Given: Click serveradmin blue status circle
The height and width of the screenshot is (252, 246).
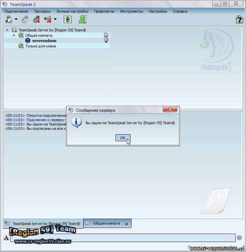Looking at the screenshot, I should (28, 40).
